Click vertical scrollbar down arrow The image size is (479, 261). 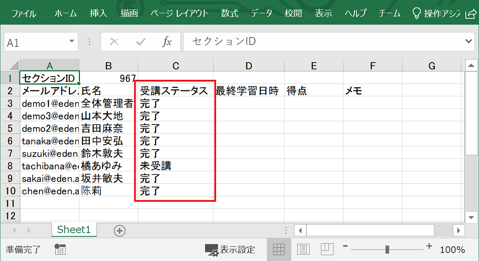tap(471, 217)
